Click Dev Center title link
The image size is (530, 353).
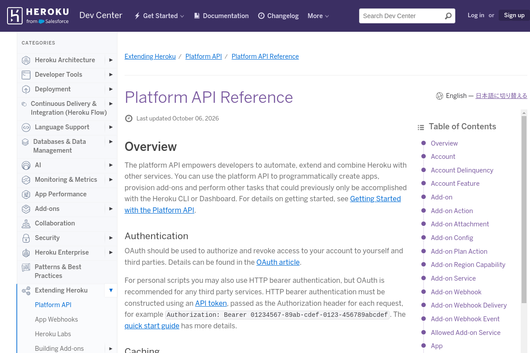(x=101, y=15)
